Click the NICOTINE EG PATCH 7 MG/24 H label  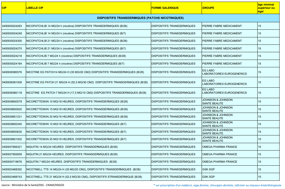(x=86, y=93)
